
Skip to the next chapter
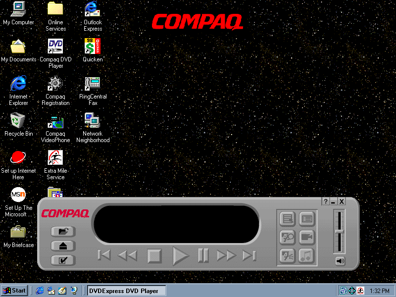[x=249, y=255]
